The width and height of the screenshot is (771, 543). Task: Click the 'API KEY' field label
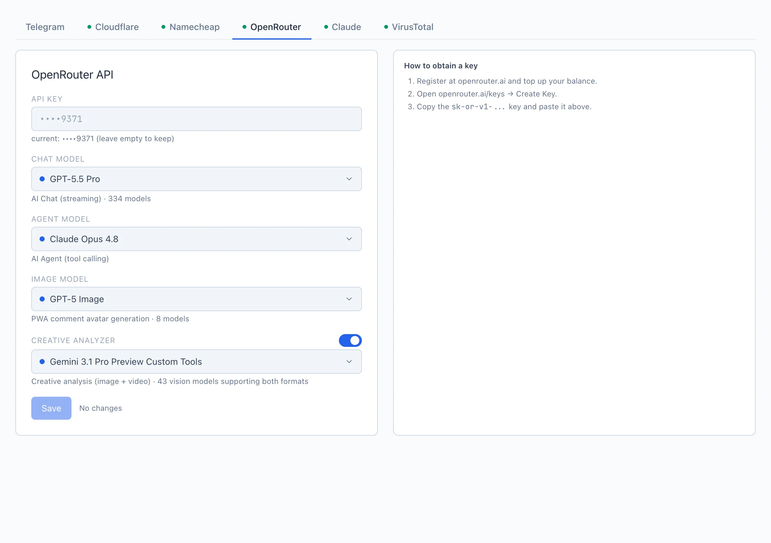[47, 99]
